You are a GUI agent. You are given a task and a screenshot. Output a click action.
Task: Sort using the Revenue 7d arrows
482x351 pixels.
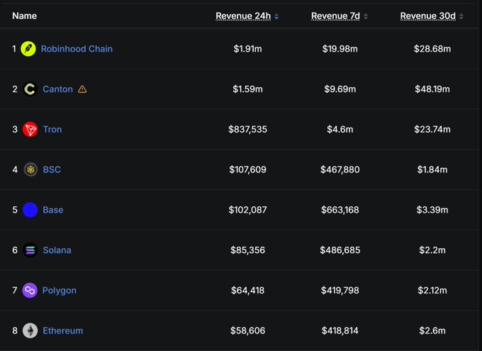tap(366, 16)
